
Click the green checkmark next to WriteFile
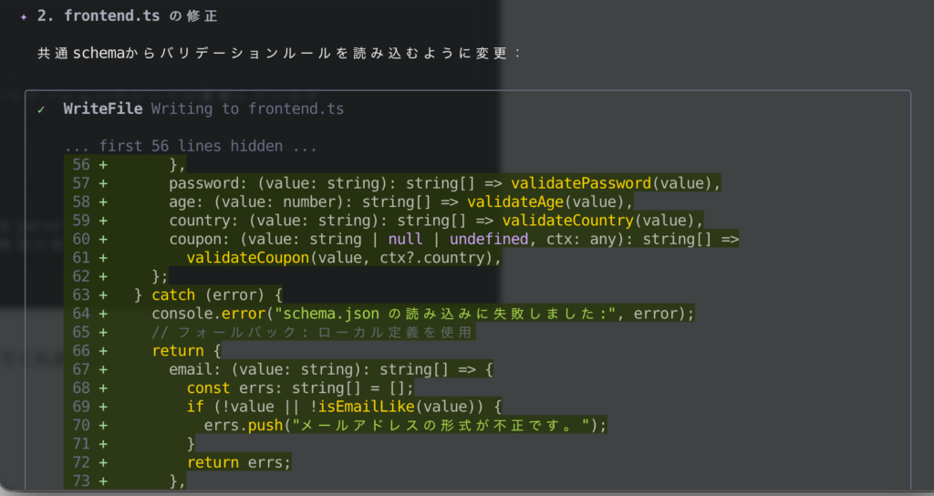coord(41,108)
